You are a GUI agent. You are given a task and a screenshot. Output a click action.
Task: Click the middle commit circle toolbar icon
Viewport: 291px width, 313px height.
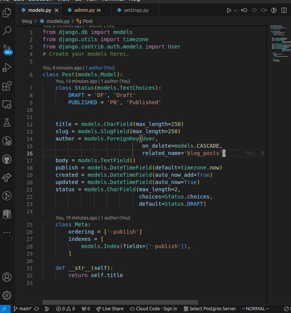point(254,10)
